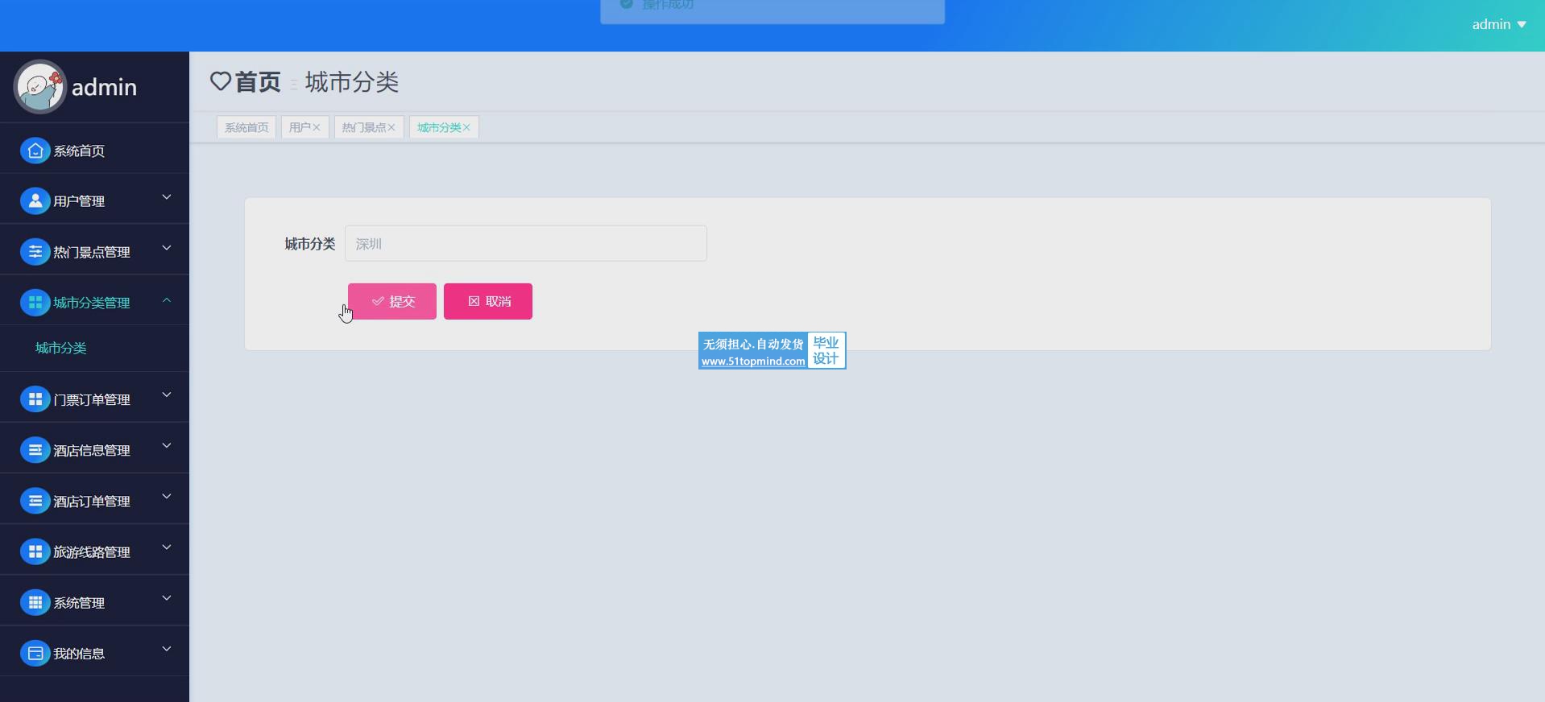Click the 用户管理 menu label
The width and height of the screenshot is (1545, 702).
tap(79, 201)
